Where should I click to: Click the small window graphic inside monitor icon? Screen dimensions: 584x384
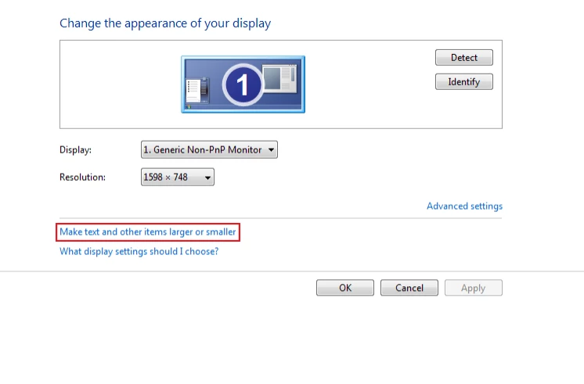point(280,77)
